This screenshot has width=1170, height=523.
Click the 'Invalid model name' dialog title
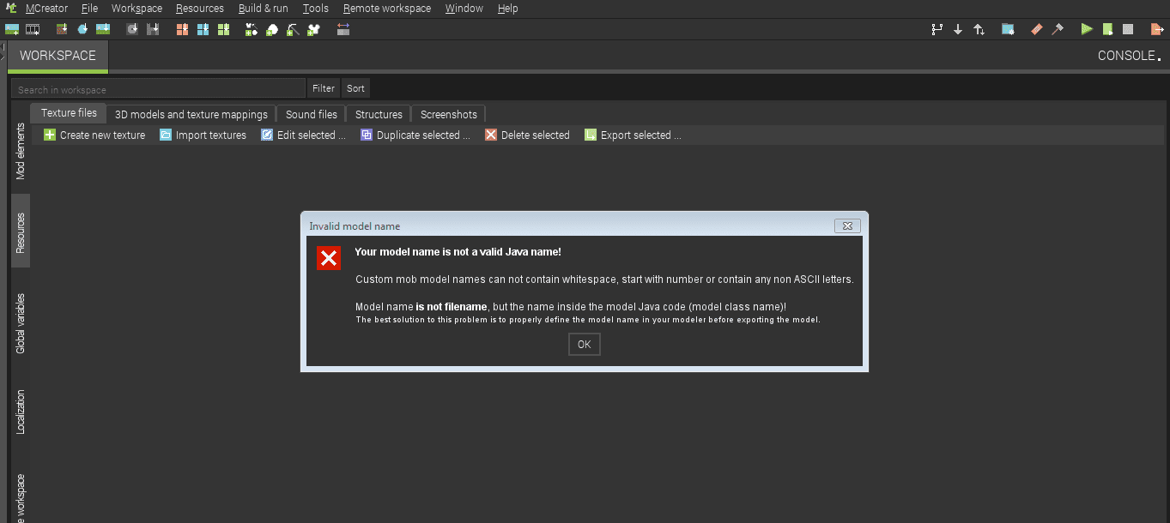click(355, 226)
